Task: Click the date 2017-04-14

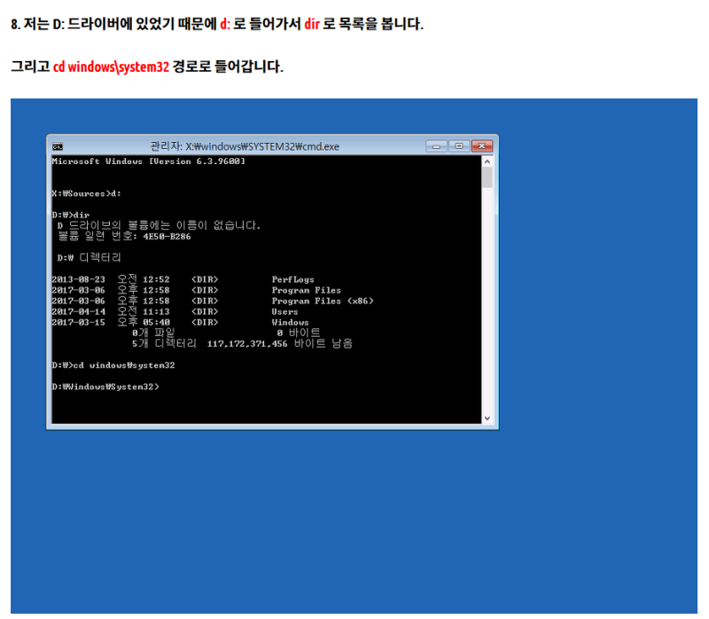Action: pos(78,312)
